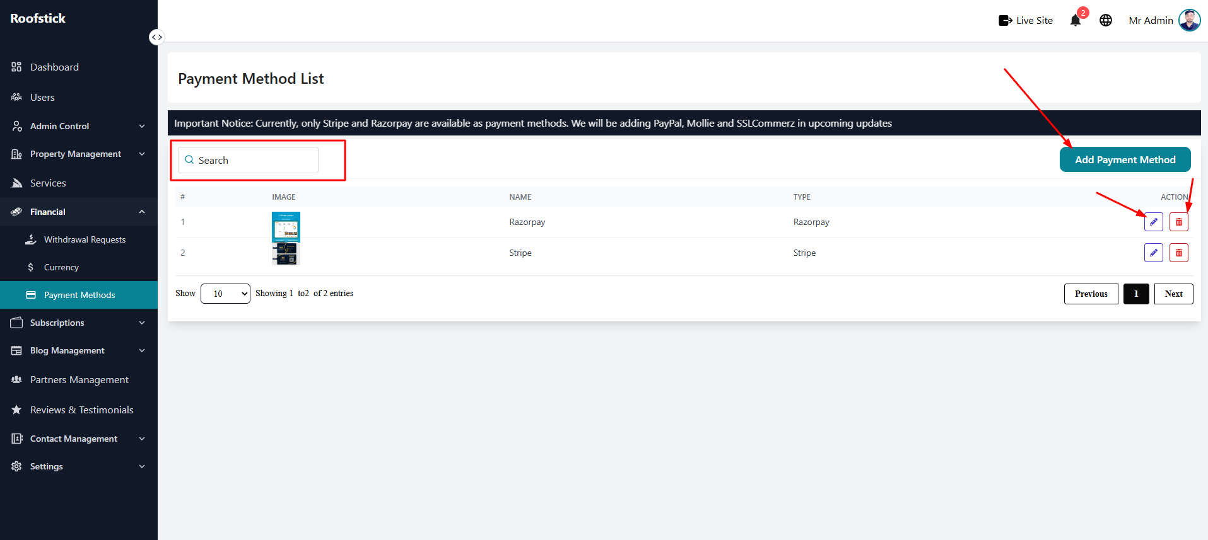Open the Razorpay image thumbnail

coord(286,227)
